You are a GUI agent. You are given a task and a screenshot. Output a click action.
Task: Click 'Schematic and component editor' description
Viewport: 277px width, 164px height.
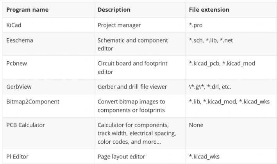click(132, 44)
